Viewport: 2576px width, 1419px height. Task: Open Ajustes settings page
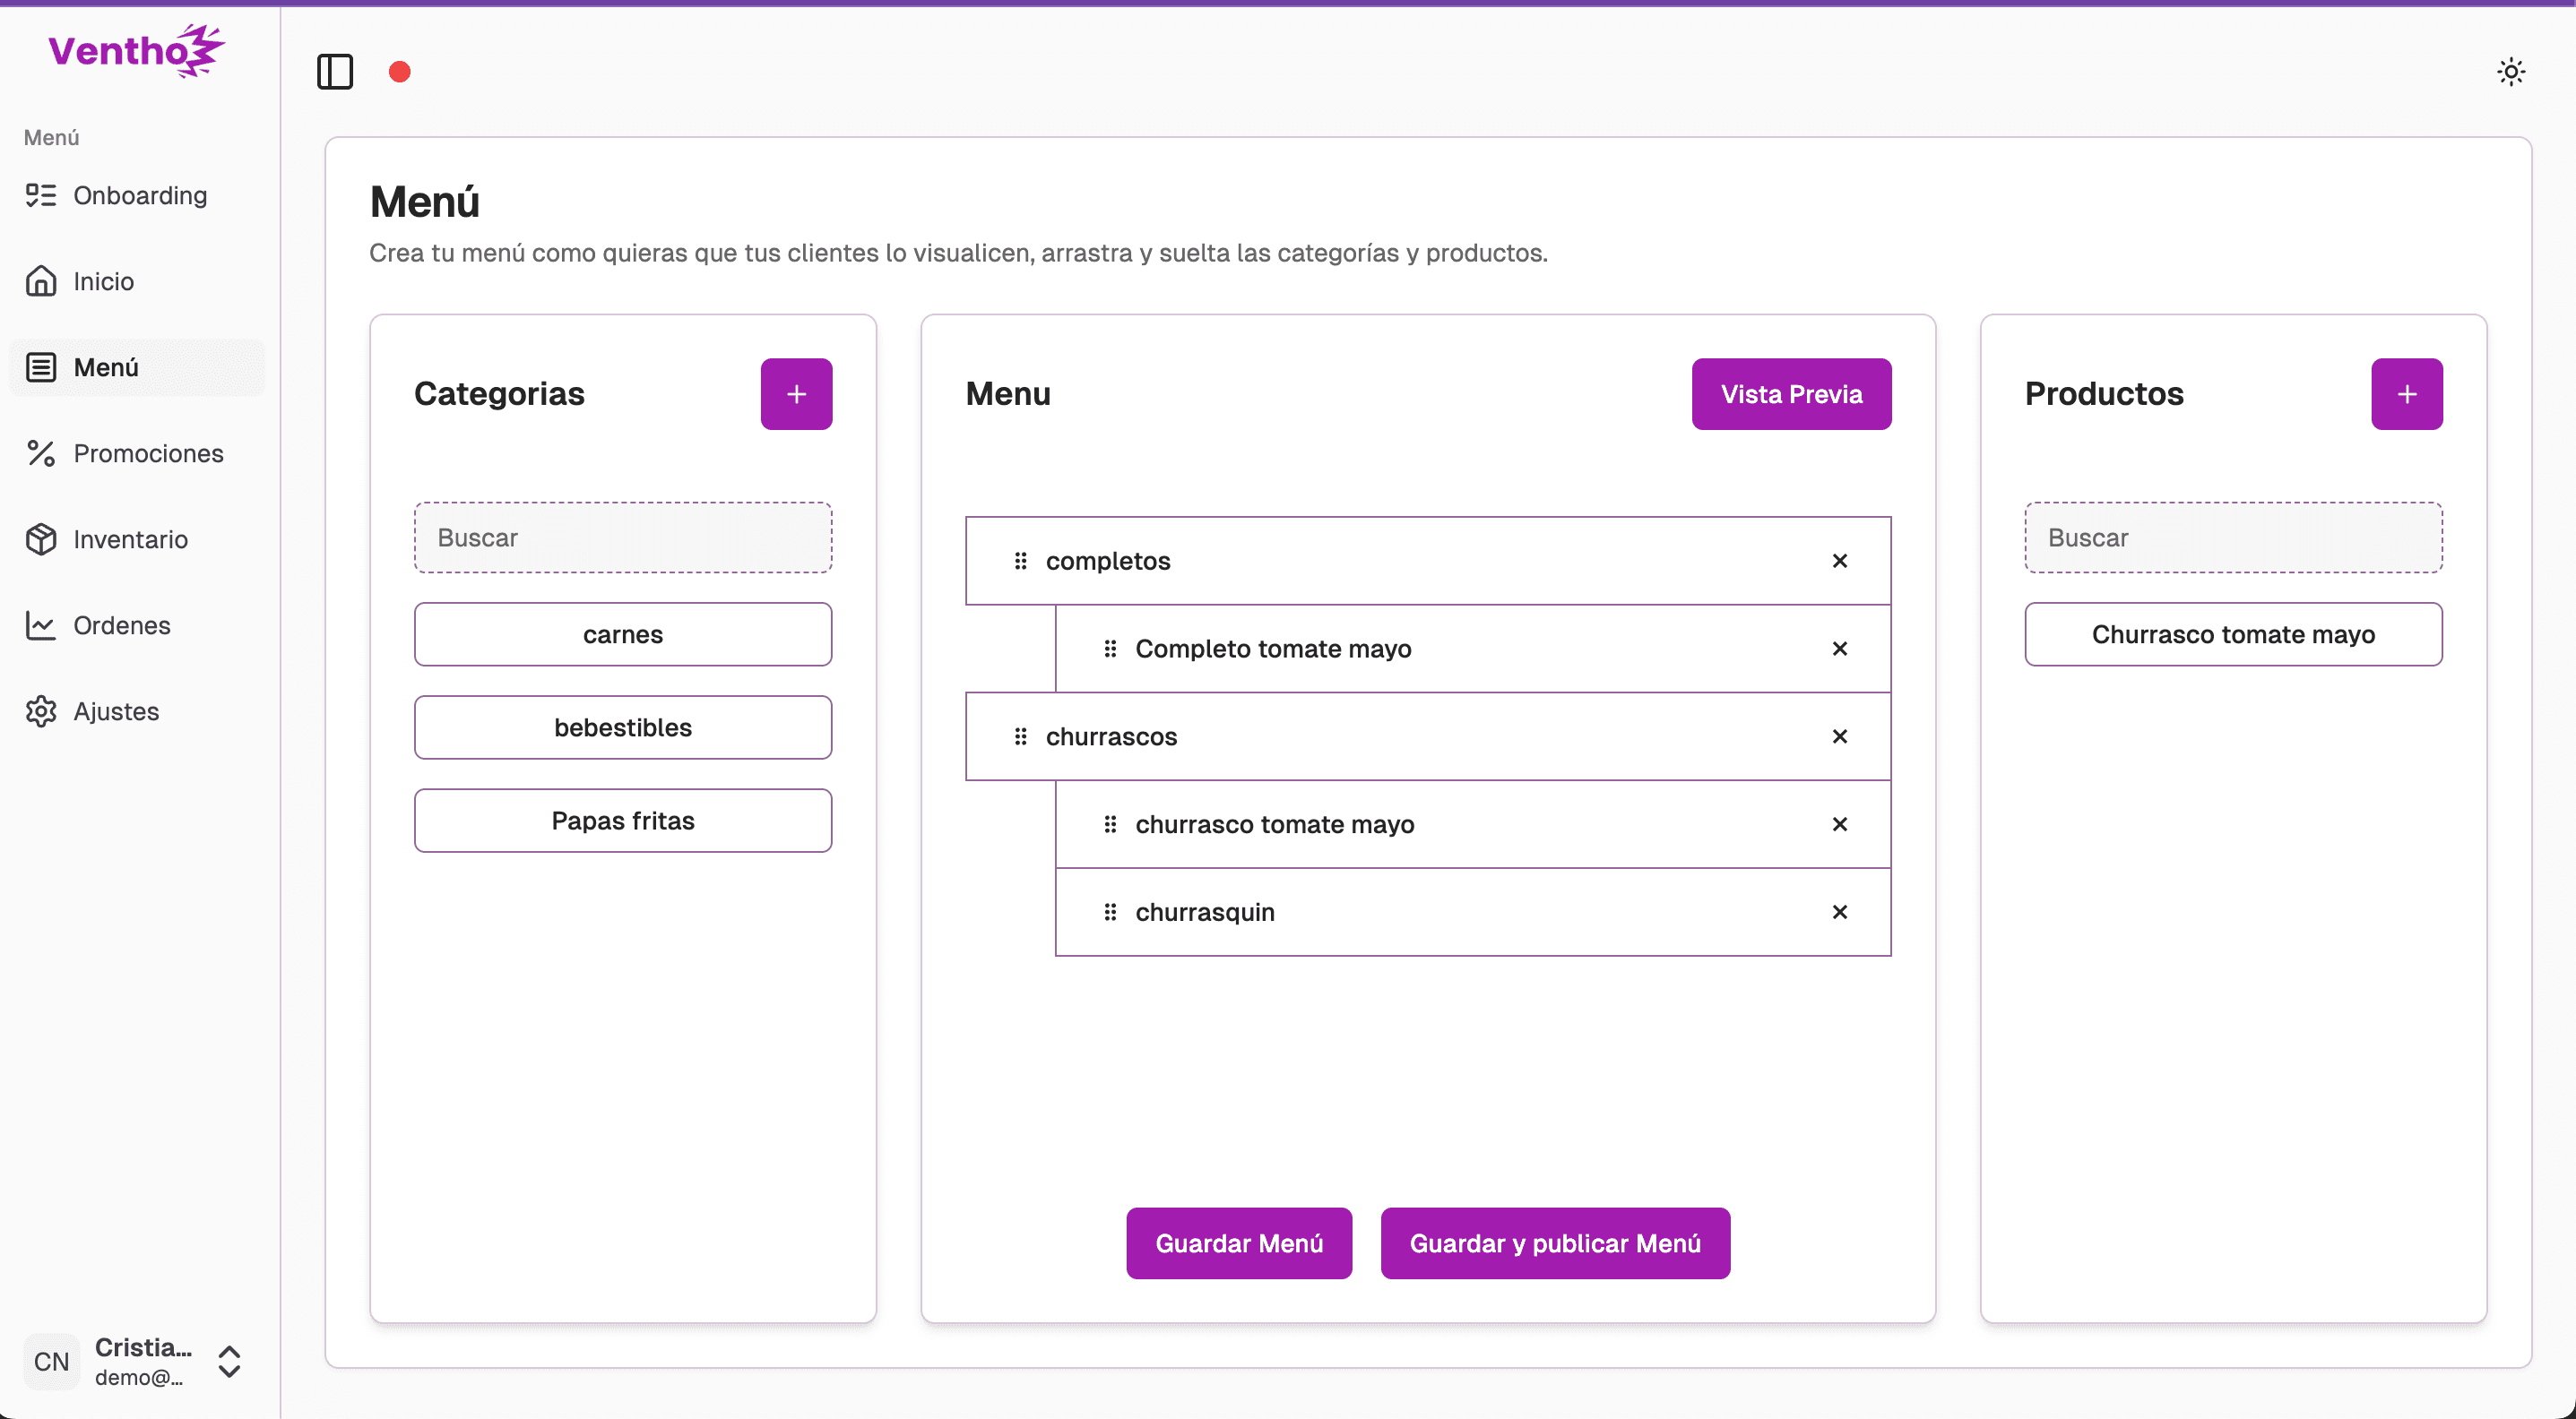116,711
